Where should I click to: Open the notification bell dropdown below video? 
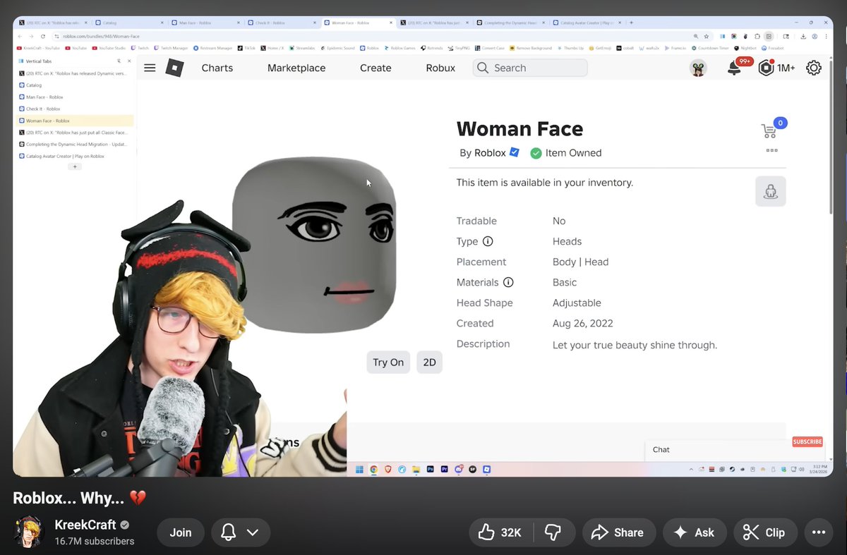tap(240, 532)
